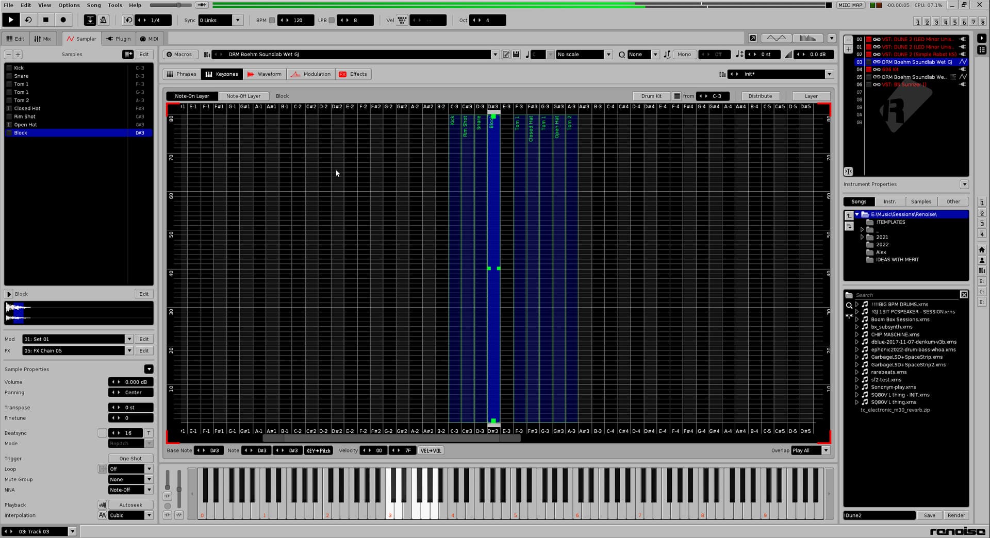Click Save in the disk browser
This screenshot has height=538, width=990.
coord(929,515)
